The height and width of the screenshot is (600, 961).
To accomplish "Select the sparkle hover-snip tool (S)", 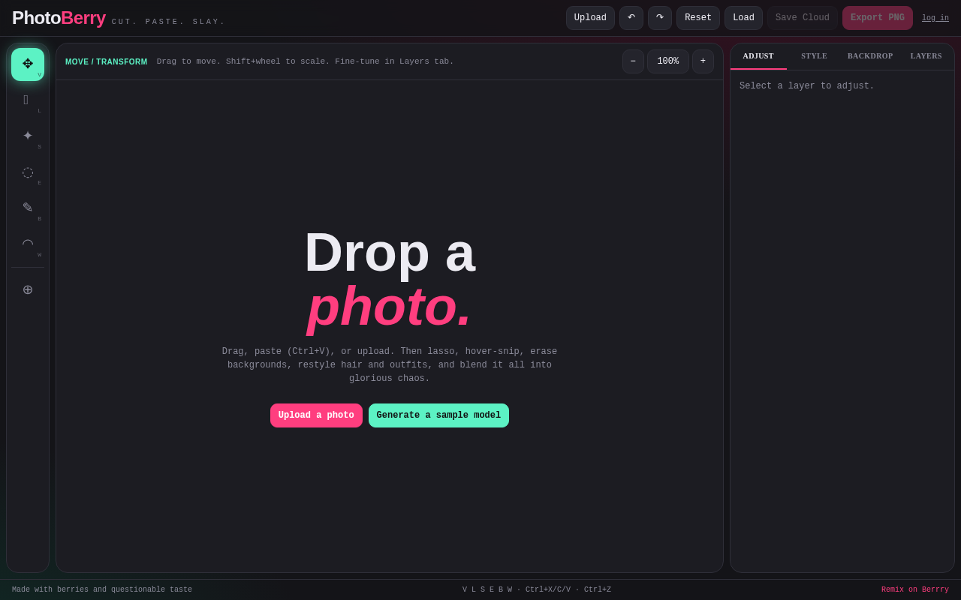I will 28,136.
